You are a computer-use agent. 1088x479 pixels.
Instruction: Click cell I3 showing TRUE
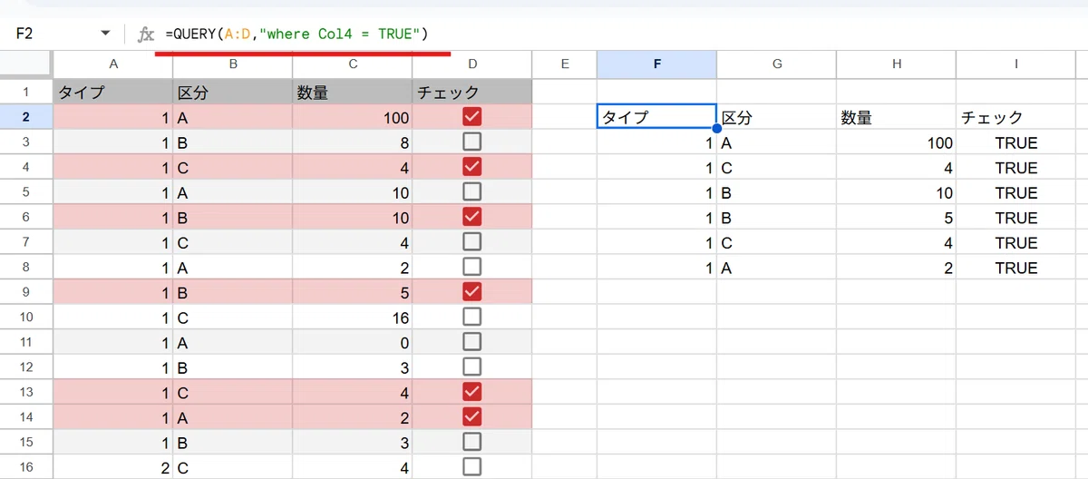1016,142
